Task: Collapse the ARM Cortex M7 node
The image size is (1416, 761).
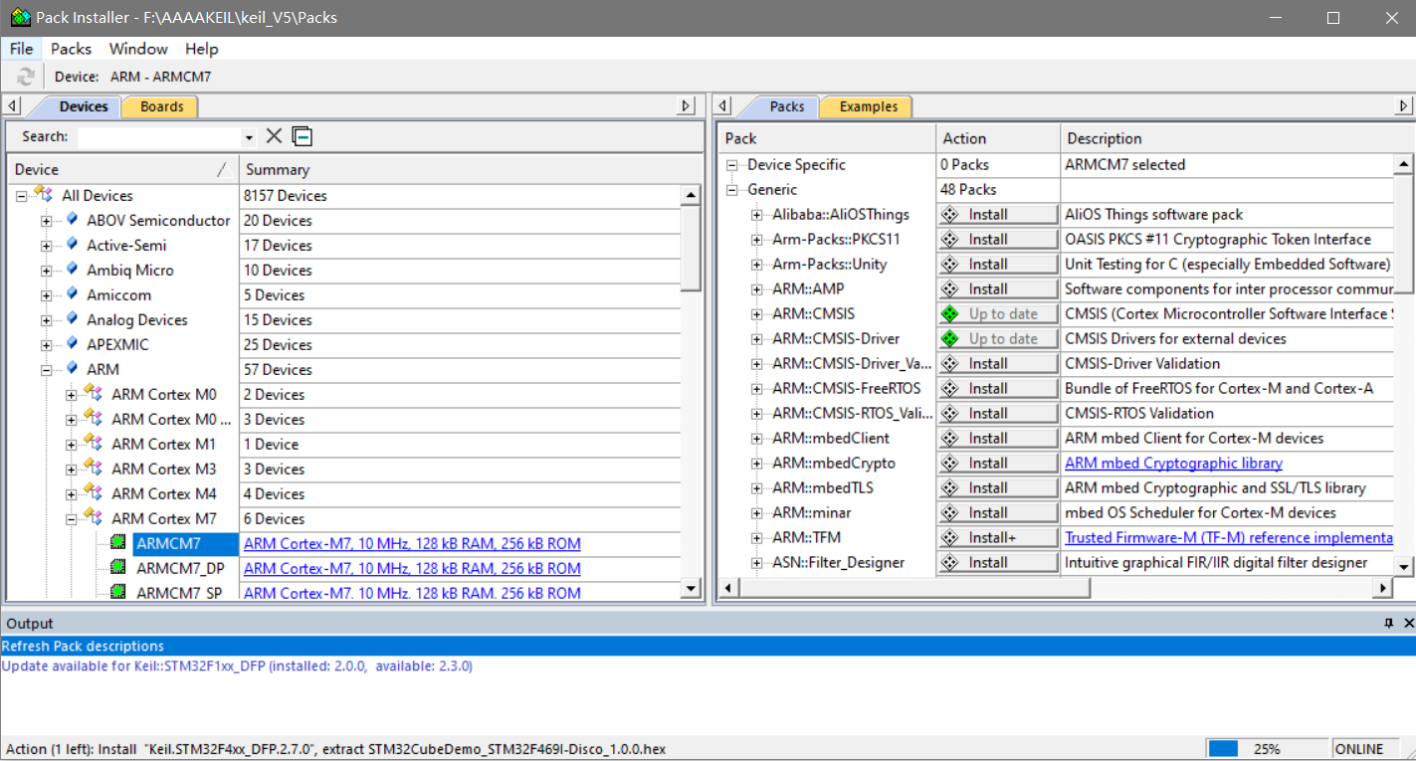Action: point(71,519)
